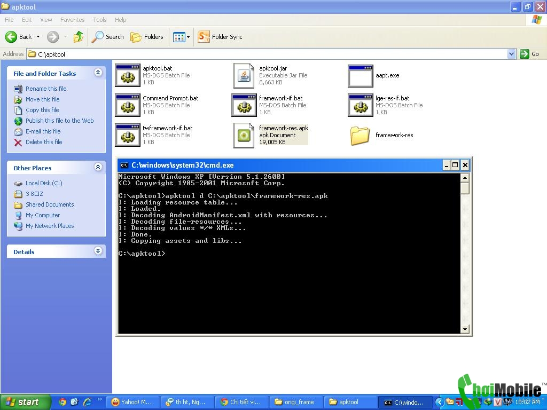Go up one folder level
This screenshot has width=547, height=410.
pyautogui.click(x=79, y=37)
